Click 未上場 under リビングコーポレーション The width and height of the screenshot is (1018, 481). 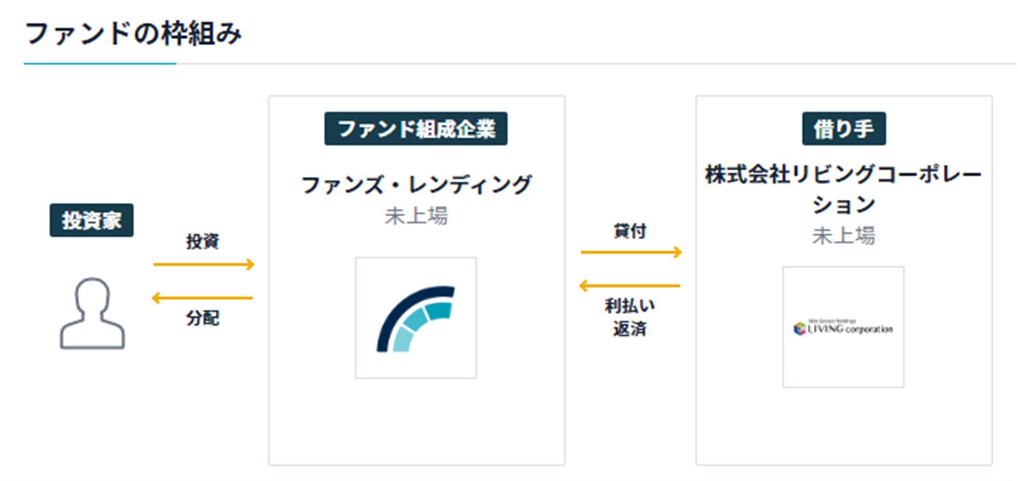pyautogui.click(x=843, y=236)
